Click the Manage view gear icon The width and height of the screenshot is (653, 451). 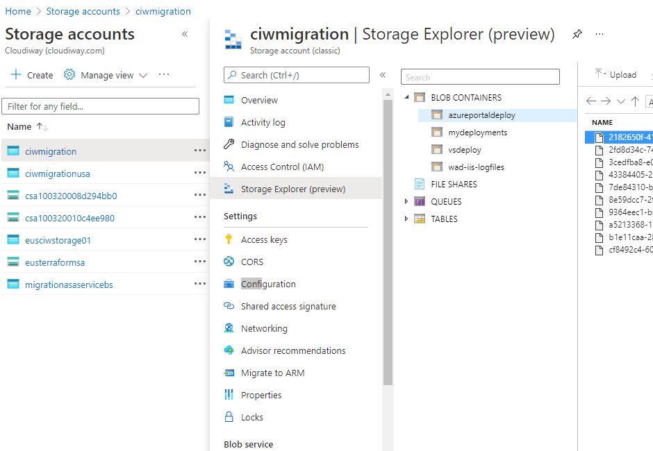(69, 74)
